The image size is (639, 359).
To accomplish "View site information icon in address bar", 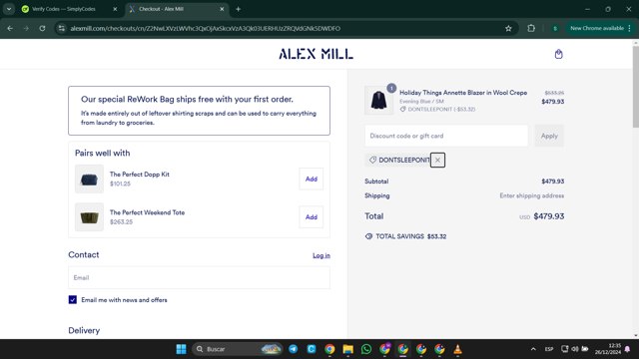I will pos(62,29).
